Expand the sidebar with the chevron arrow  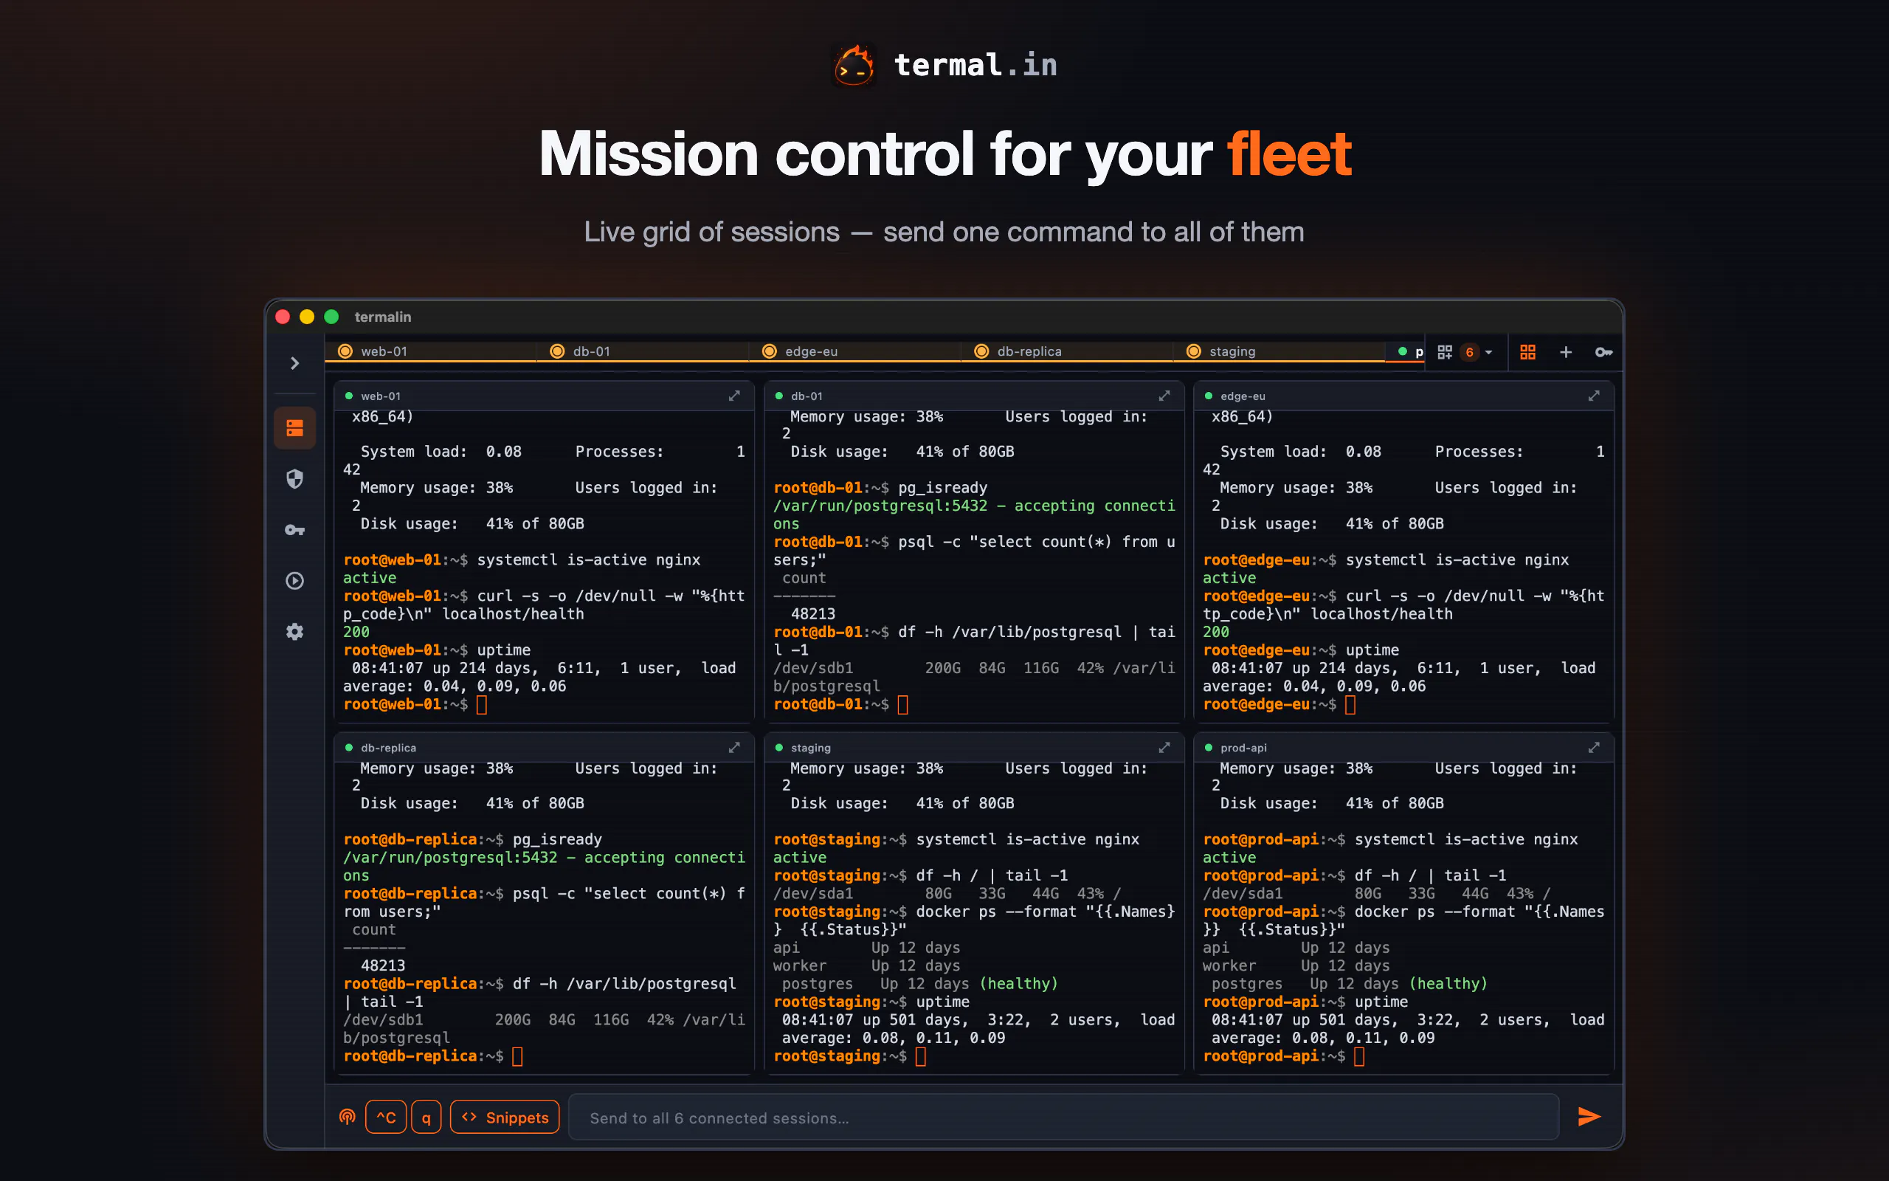coord(294,363)
